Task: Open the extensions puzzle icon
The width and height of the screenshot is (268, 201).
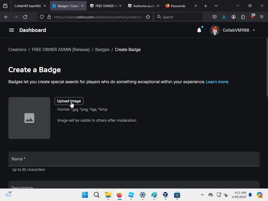Action: 243,17
